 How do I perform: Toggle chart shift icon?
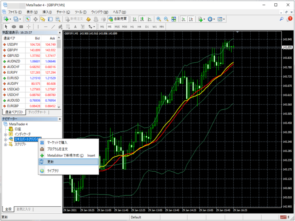pyautogui.click(x=191, y=19)
